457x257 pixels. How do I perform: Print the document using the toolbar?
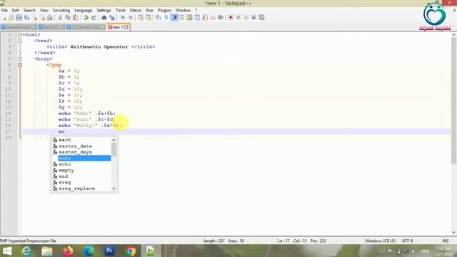[50, 17]
